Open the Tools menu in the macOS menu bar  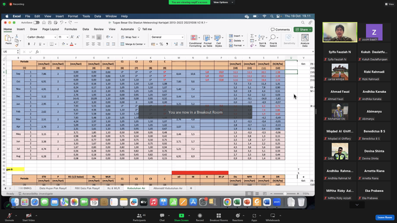tap(86, 16)
